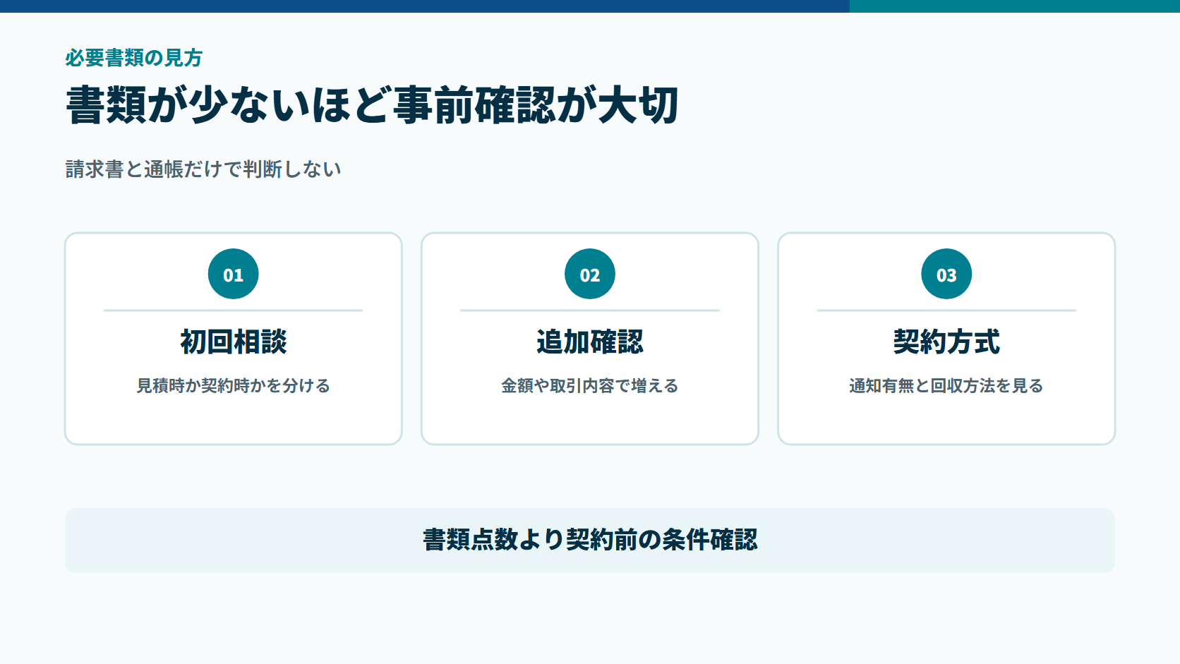Click the subtitle 請求書と通帳だけで判断しない

[x=203, y=169]
